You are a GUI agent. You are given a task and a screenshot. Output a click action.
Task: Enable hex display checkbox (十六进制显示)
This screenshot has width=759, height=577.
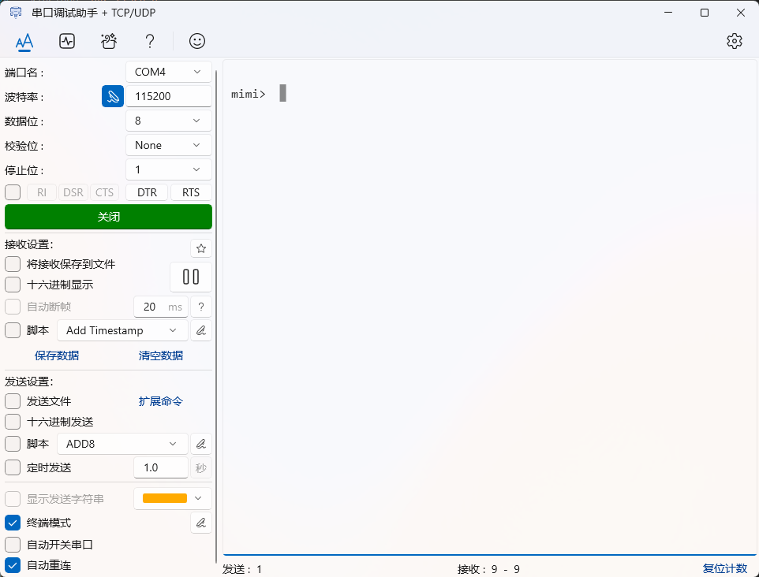(13, 285)
